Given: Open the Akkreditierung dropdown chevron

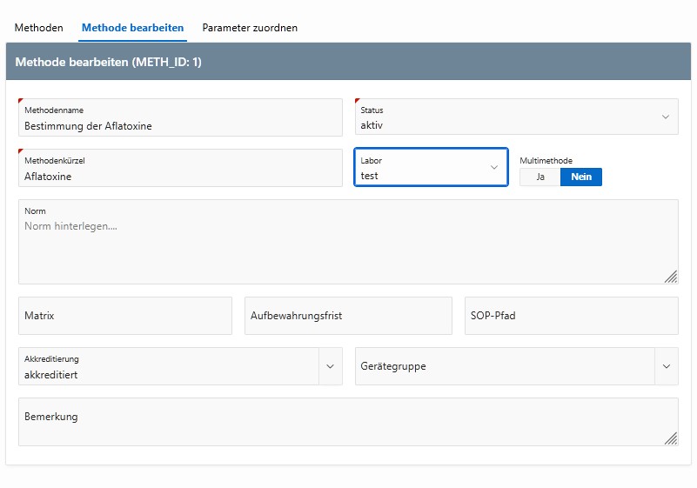Looking at the screenshot, I should 331,366.
